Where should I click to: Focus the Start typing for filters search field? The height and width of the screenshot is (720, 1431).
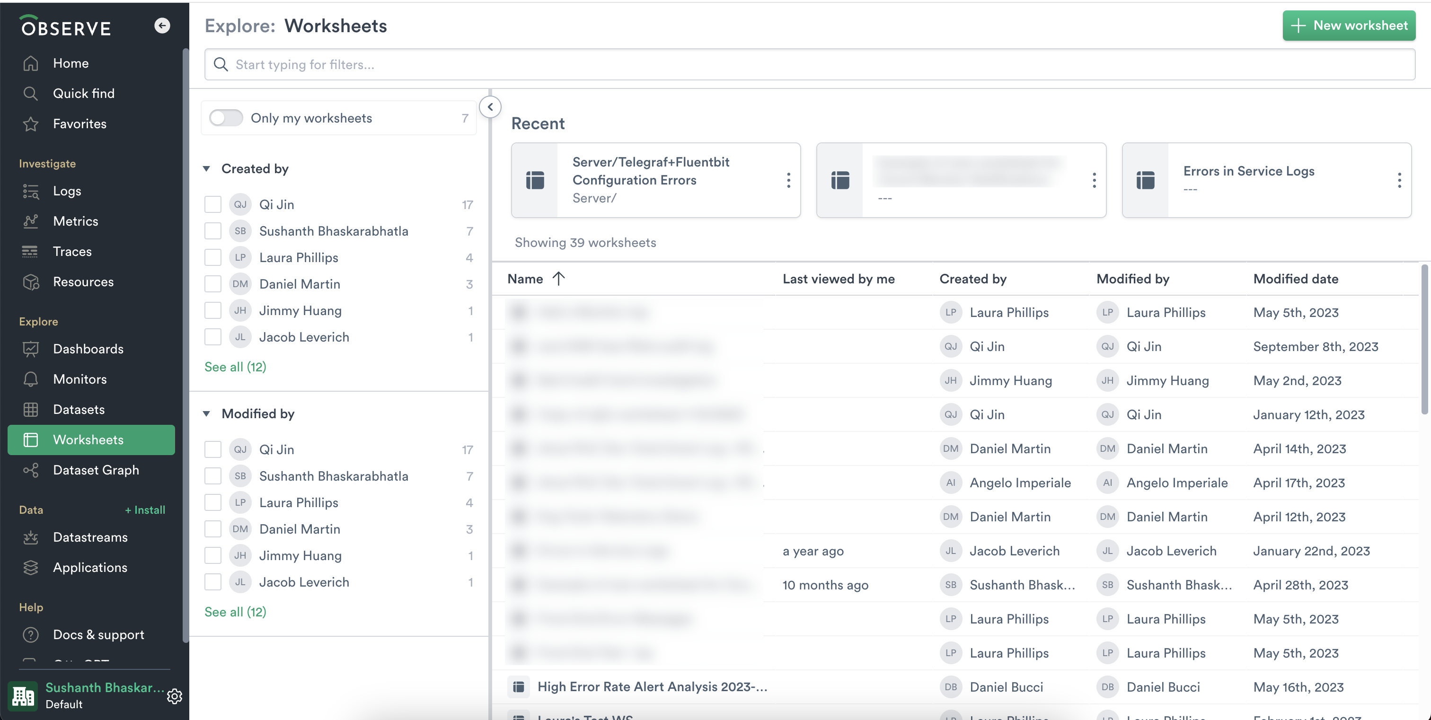coord(809,65)
